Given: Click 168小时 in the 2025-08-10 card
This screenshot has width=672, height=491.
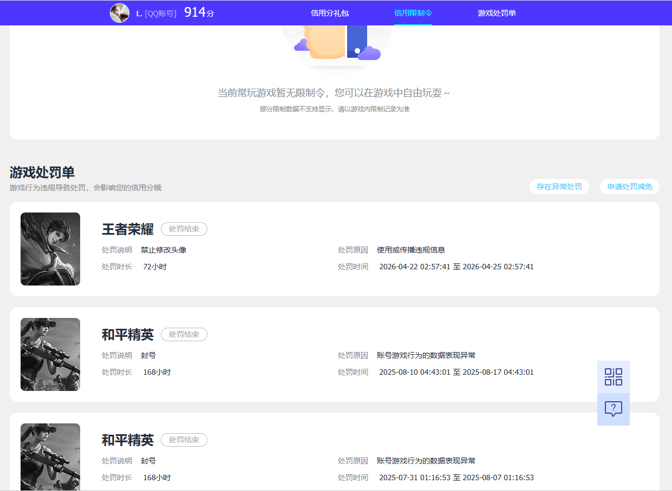Looking at the screenshot, I should [157, 372].
